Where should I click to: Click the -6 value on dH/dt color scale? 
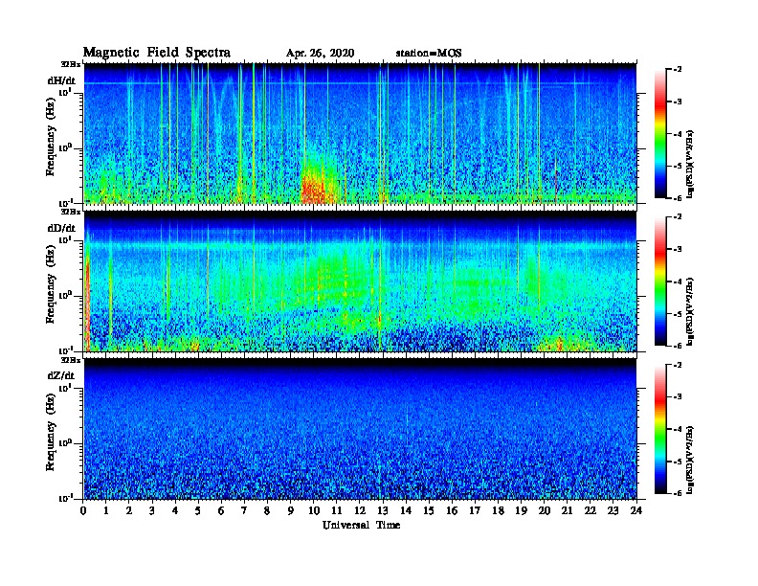pyautogui.click(x=678, y=198)
